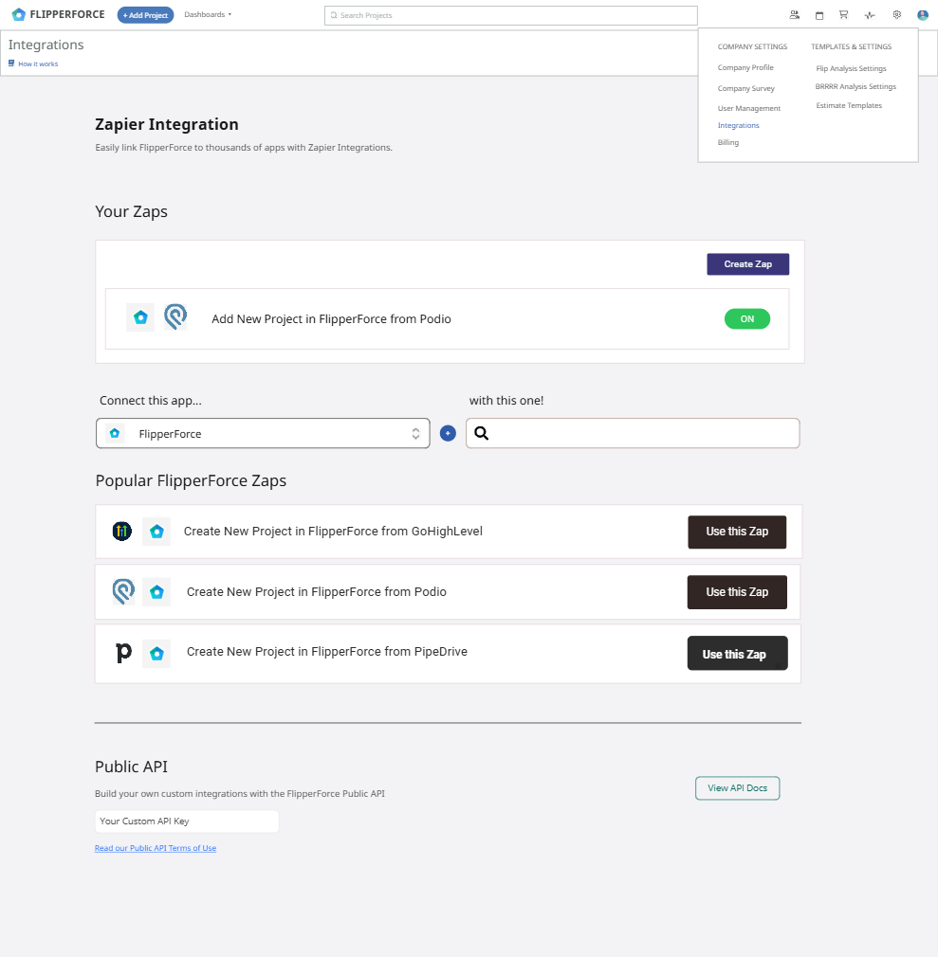Screen dimensions: 938x957
Task: Use this Zap for Podio
Action: point(737,592)
